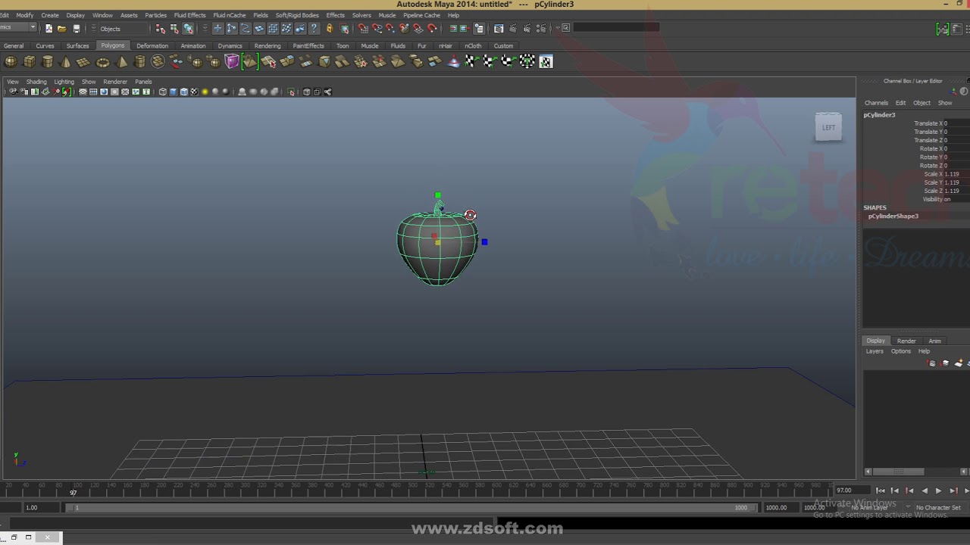Click the purple cube shelf icon
Viewport: 970px width, 545px height.
click(x=232, y=62)
